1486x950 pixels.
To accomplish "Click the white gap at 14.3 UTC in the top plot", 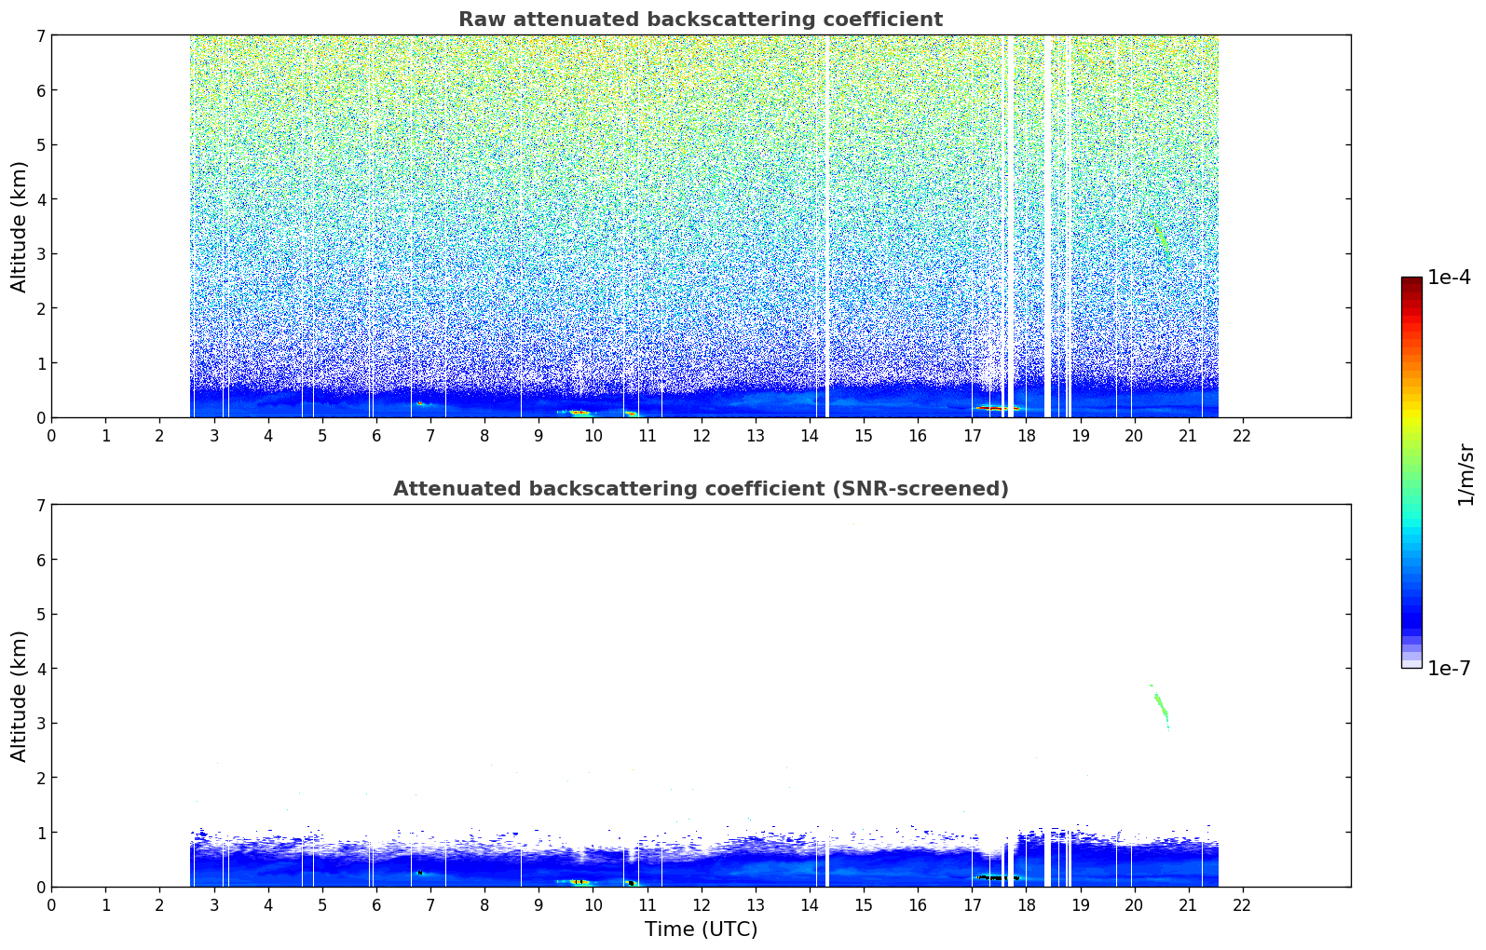I will [826, 226].
